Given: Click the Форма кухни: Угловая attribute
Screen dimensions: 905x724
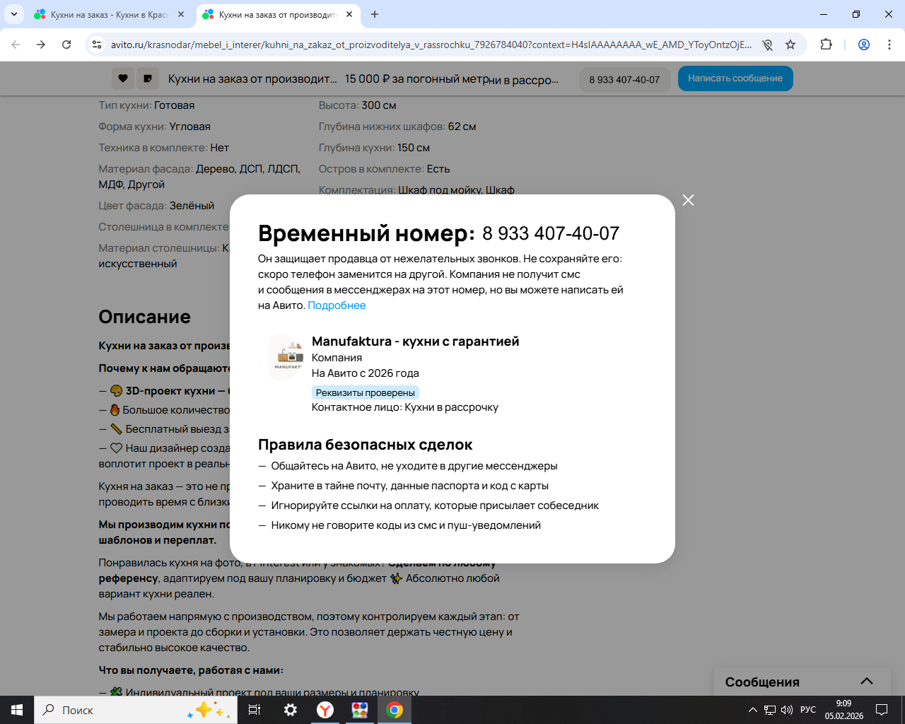Looking at the screenshot, I should tap(154, 127).
